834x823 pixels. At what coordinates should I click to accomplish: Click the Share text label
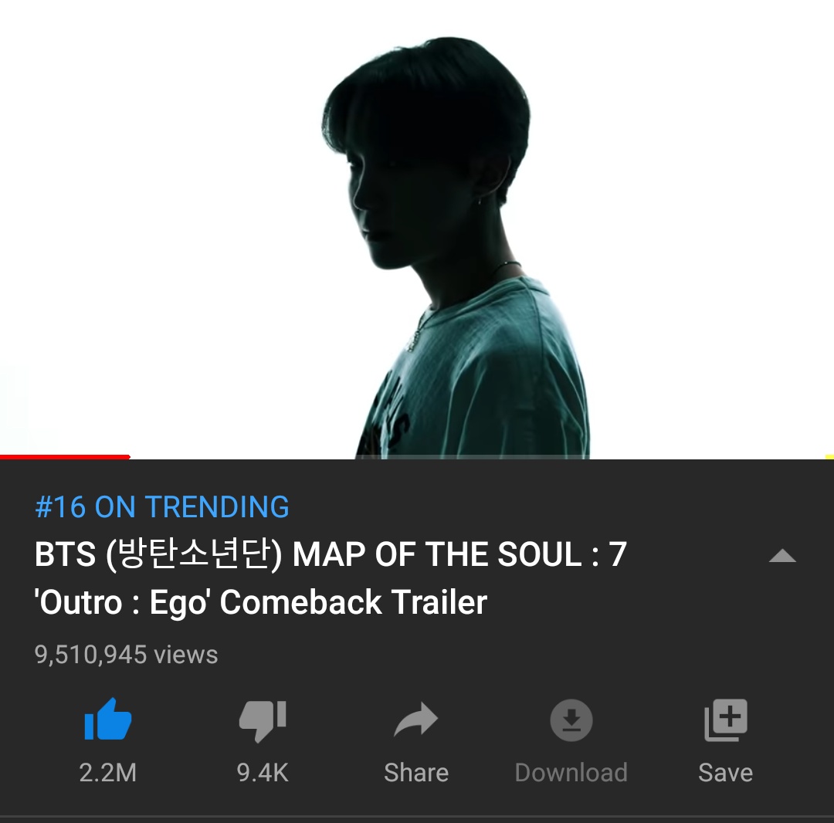tap(416, 773)
